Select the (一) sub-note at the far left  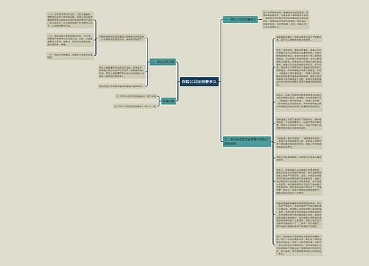pos(70,20)
